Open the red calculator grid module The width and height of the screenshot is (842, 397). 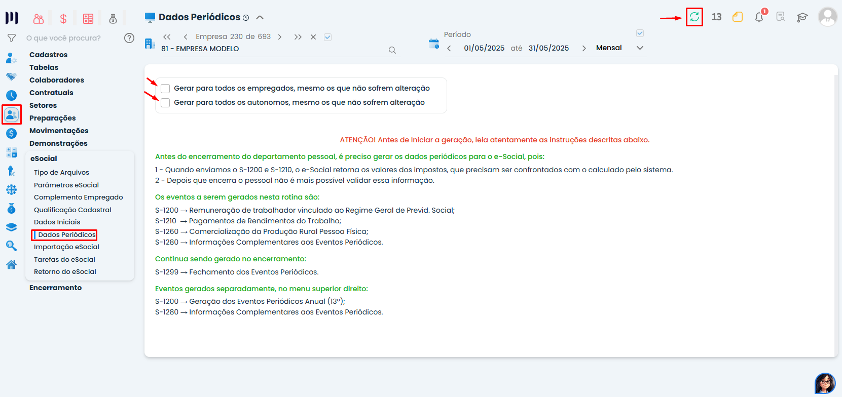(x=88, y=19)
